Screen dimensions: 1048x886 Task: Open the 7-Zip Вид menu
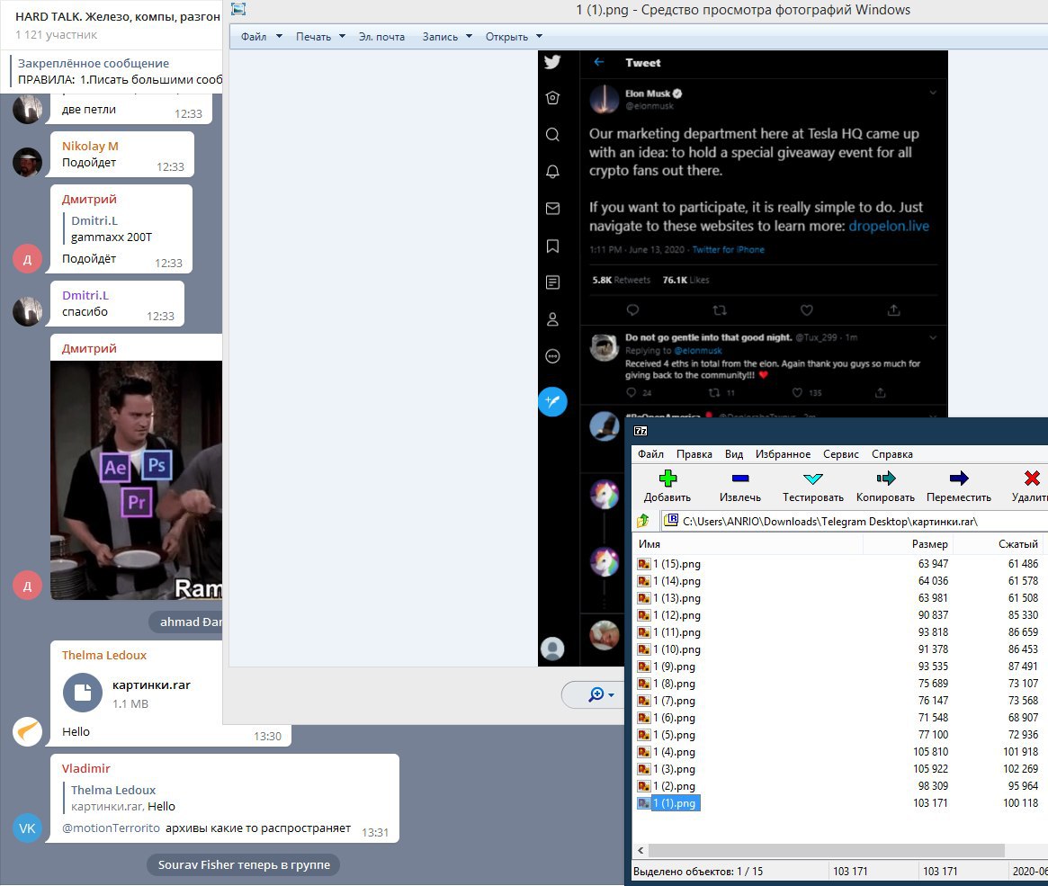click(734, 453)
